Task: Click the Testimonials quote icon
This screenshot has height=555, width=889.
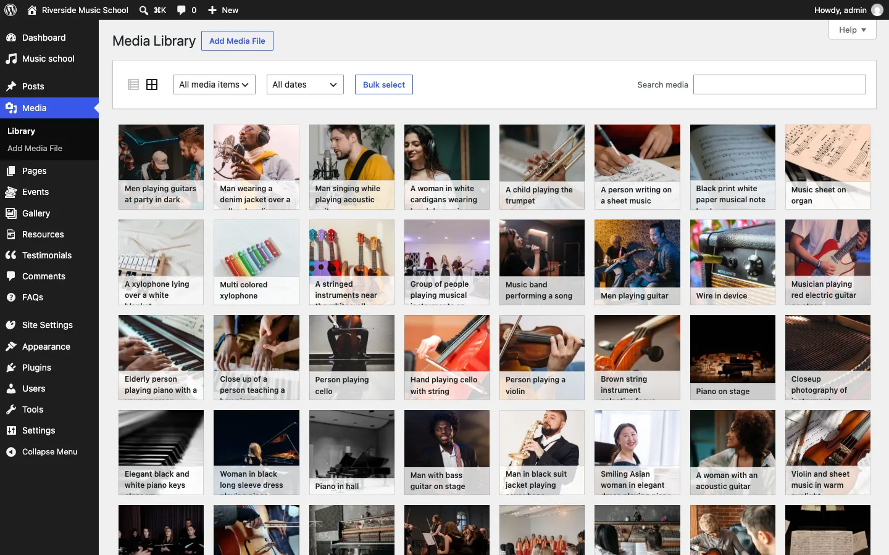Action: [x=11, y=255]
